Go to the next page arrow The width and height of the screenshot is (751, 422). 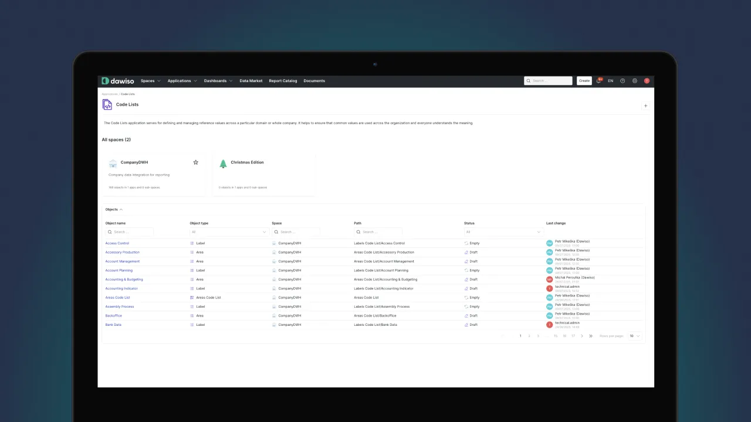tap(582, 336)
